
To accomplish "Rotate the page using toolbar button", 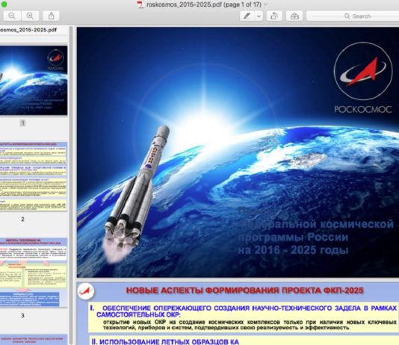I will click(274, 16).
